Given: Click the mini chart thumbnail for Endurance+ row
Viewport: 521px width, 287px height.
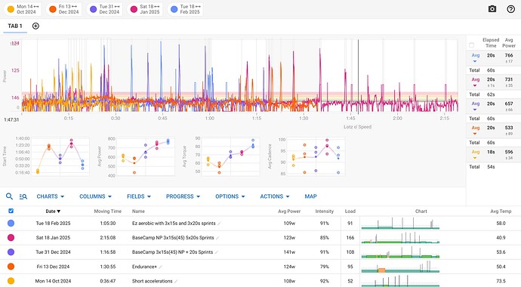Looking at the screenshot, I should pyautogui.click(x=400, y=267).
